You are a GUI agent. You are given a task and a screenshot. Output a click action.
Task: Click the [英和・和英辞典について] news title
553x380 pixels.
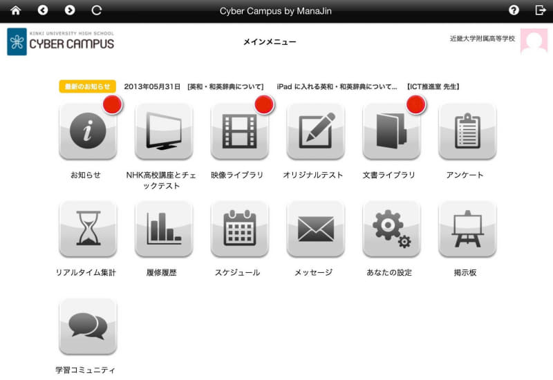tap(226, 87)
